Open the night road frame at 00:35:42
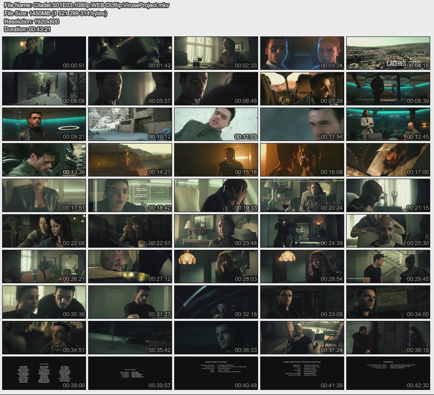 tap(130, 337)
